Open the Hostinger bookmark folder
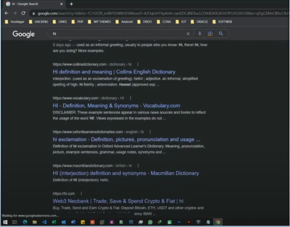 (15, 22)
